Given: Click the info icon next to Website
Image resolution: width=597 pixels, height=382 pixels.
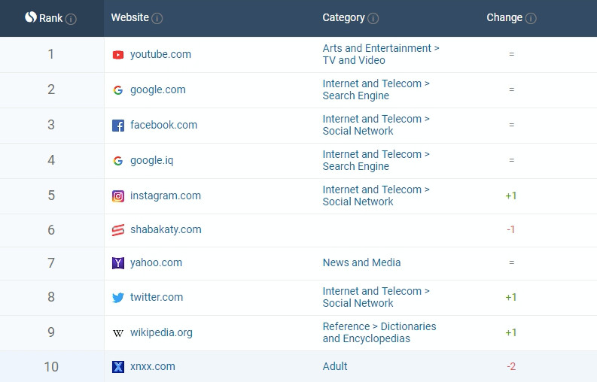Looking at the screenshot, I should [157, 19].
